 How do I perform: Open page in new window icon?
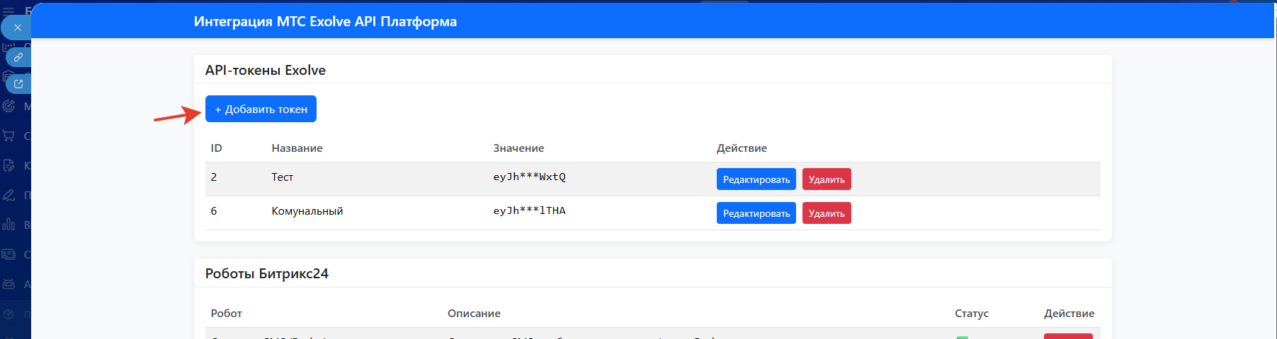(18, 84)
